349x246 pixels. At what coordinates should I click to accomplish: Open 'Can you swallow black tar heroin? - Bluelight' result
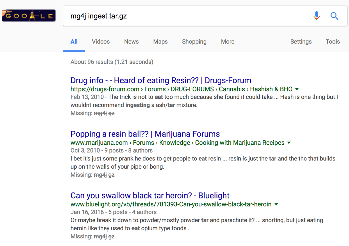[150, 196]
